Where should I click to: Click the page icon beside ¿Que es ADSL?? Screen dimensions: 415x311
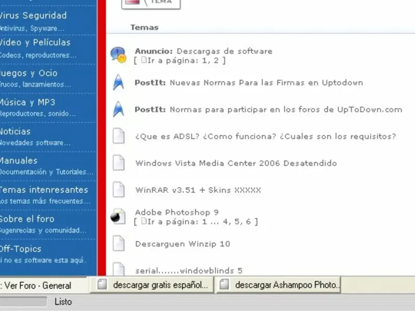(119, 136)
